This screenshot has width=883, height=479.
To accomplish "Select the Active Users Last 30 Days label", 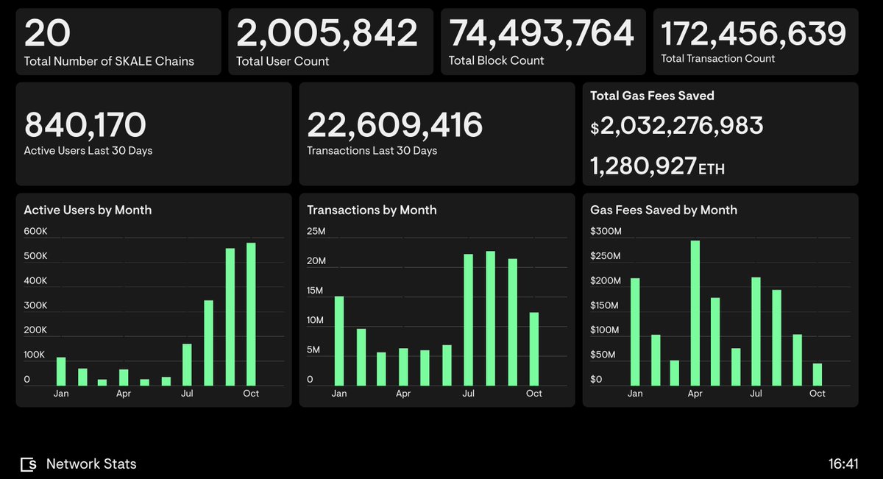I will tap(88, 151).
